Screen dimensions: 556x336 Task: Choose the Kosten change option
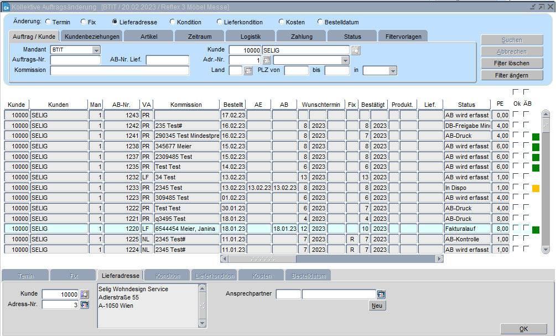281,22
